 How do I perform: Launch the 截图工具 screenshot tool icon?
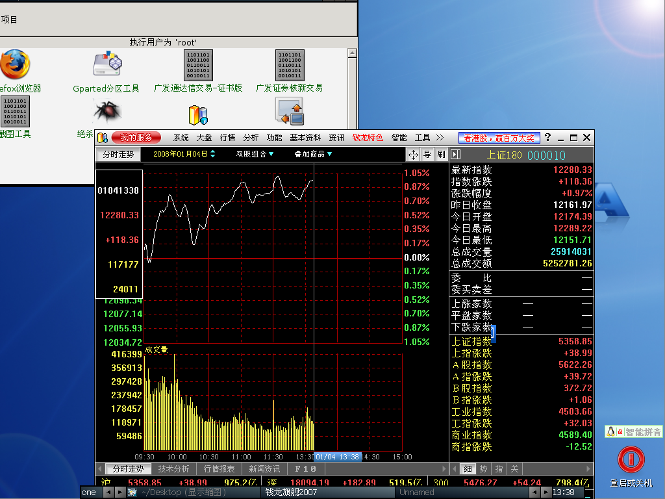(16, 111)
